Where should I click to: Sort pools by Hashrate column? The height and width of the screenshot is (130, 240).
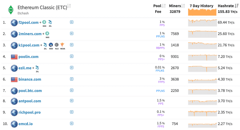click(237, 6)
